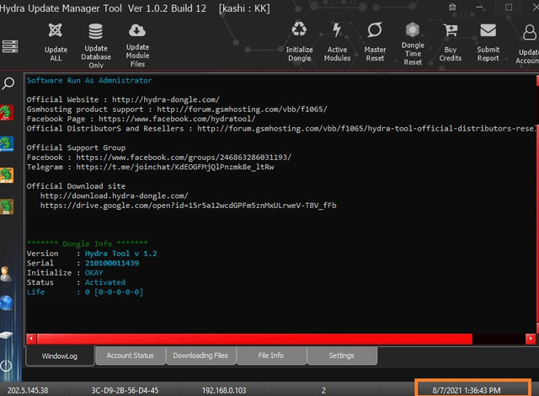Viewport: 539px width, 396px height.
Task: Click local IP 192.168.0.103 in status bar
Action: coord(224,390)
